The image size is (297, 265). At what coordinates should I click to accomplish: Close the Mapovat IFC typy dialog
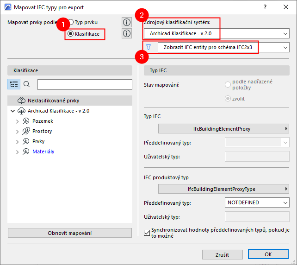[286, 7]
